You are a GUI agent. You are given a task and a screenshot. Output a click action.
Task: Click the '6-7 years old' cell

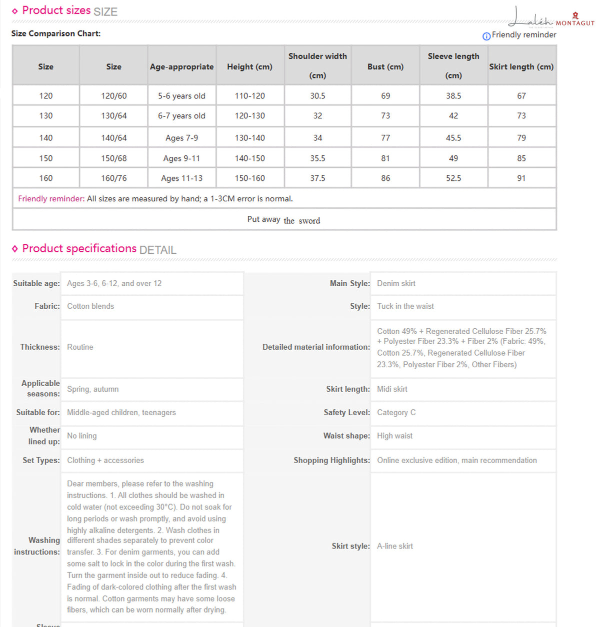click(182, 115)
